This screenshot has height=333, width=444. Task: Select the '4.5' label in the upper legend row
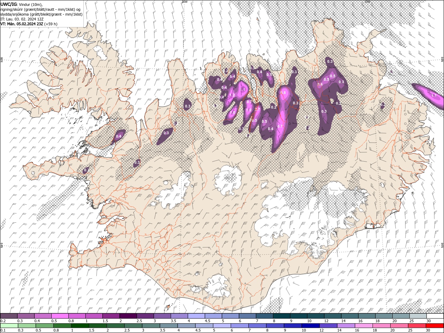tap(207, 321)
